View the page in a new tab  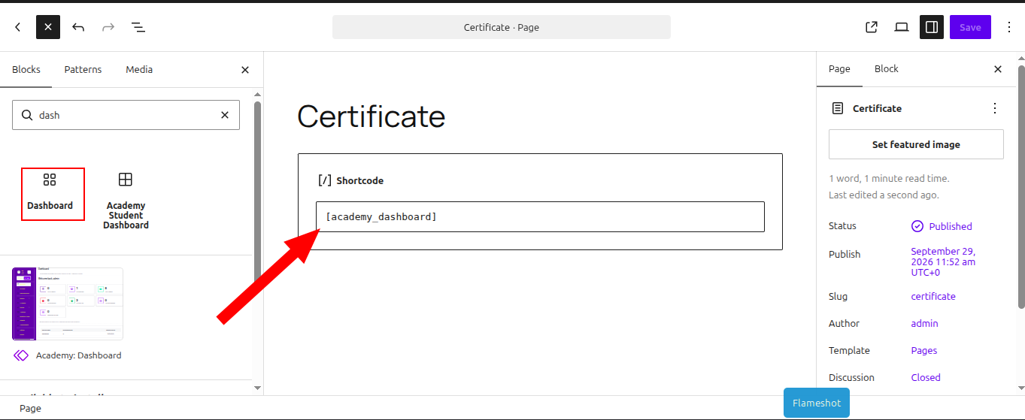[872, 27]
